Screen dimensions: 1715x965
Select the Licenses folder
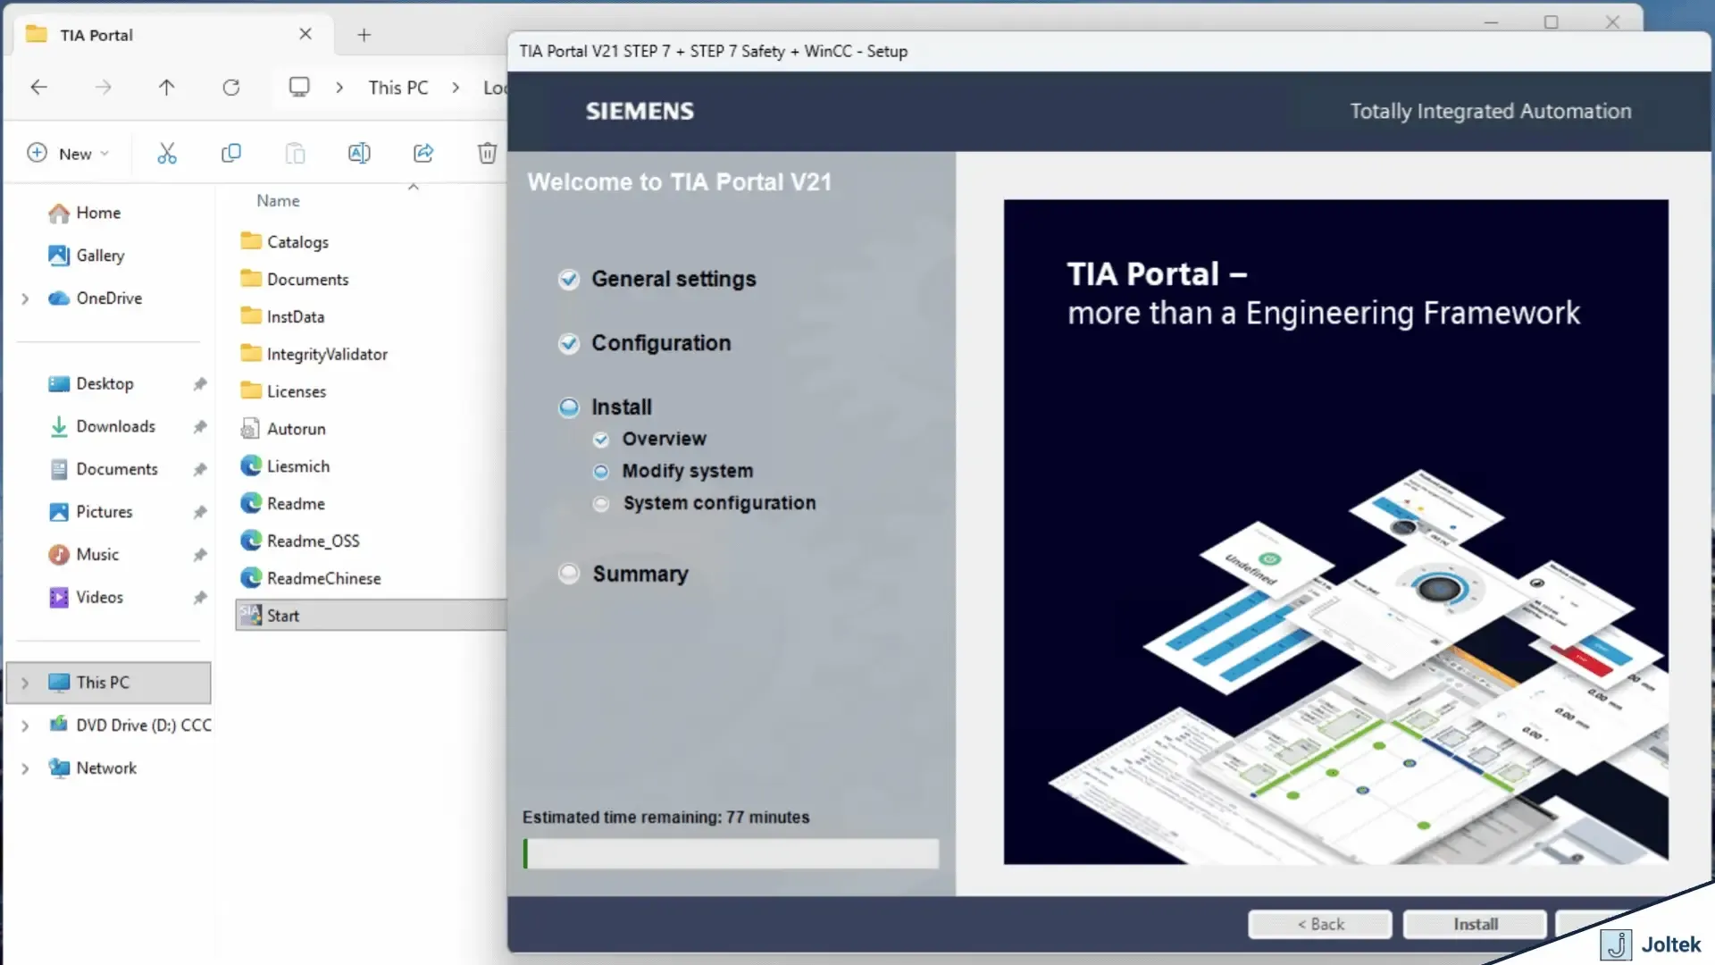pyautogui.click(x=283, y=392)
